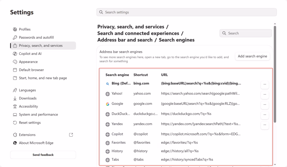Click the globe icon beside Yahoo!
Image resolution: width=287 pixels, height=167 pixels.
click(107, 94)
